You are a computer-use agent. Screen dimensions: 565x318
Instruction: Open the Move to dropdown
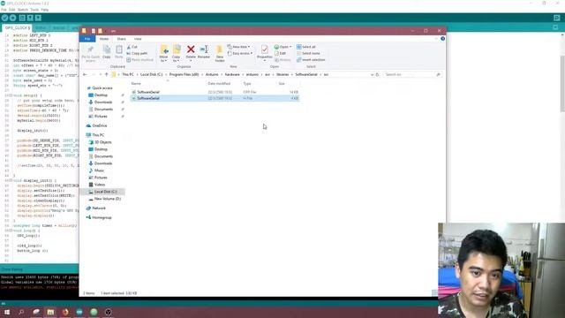click(x=163, y=59)
